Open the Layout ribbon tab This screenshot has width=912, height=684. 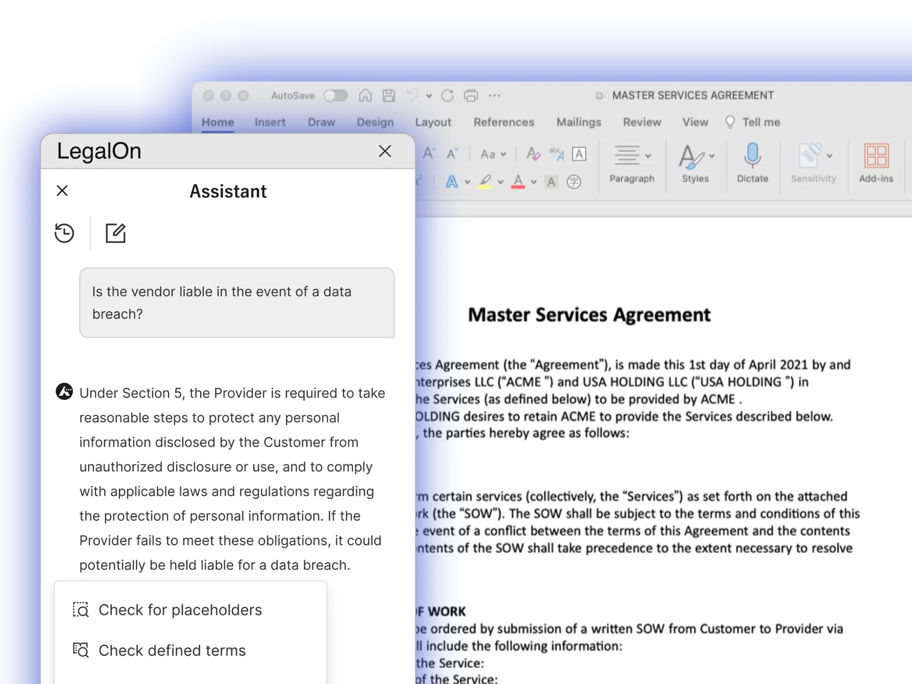coord(433,122)
